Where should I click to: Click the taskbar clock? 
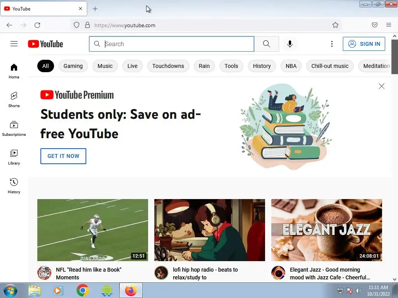tap(378, 291)
